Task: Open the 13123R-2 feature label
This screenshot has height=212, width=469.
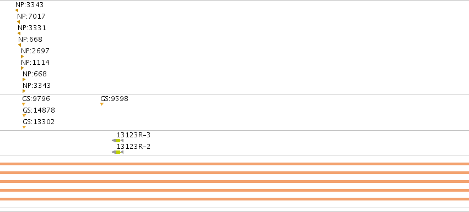Action: pos(134,147)
